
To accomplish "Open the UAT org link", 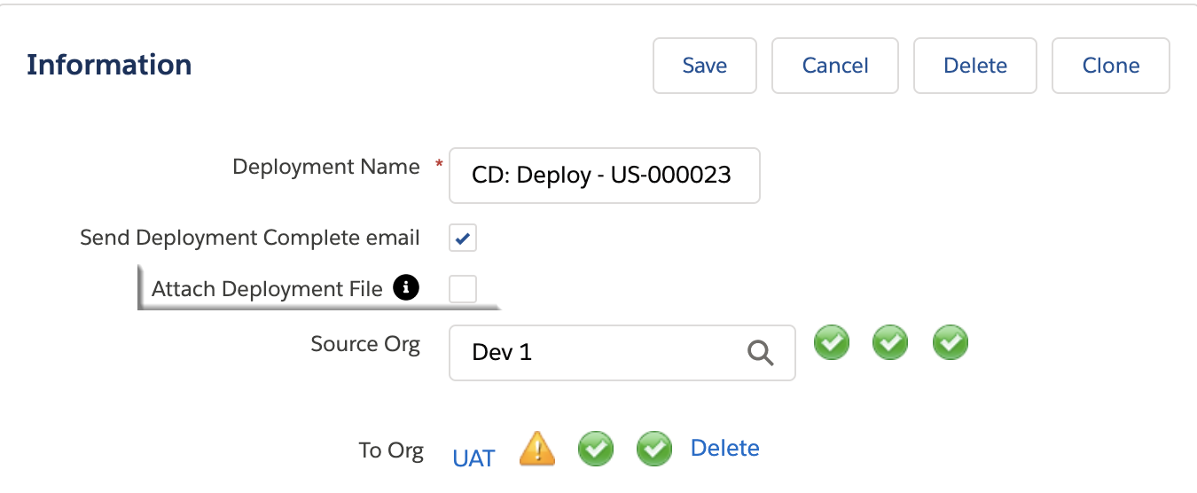I will coord(473,458).
